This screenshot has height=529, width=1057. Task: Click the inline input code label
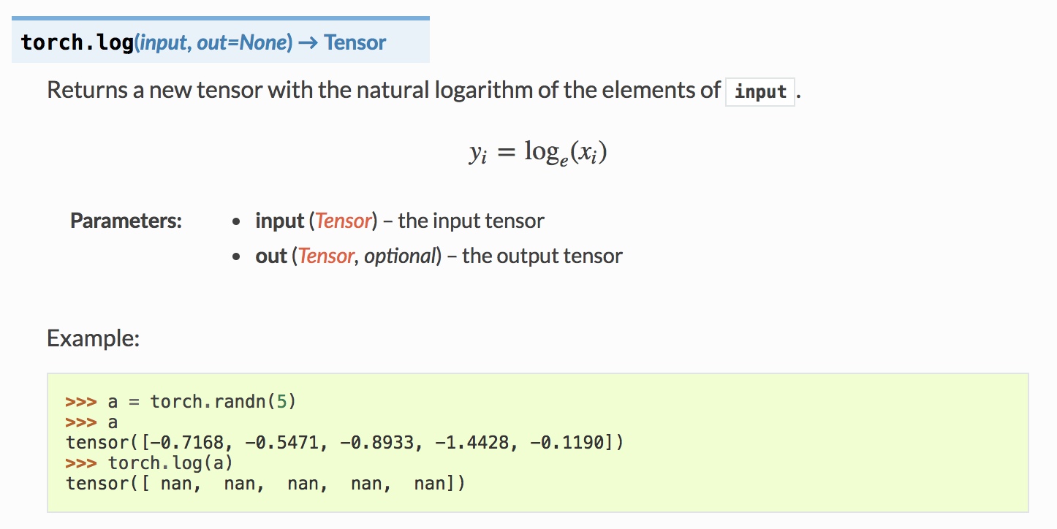[760, 92]
